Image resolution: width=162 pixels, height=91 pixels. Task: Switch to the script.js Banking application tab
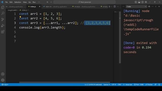[84, 7]
